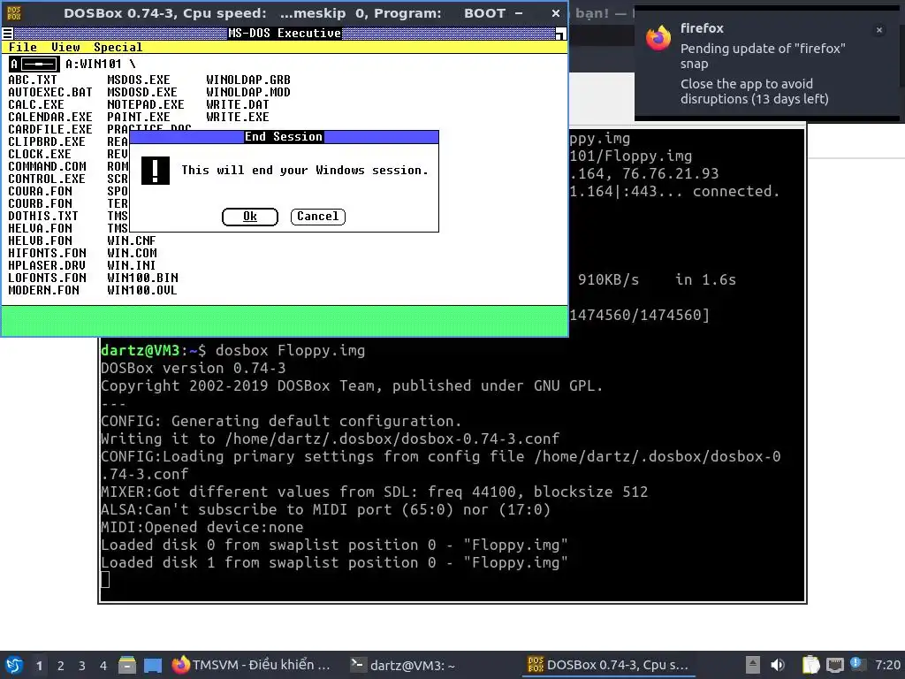Click the MS-DOS Executive zoom size box
The width and height of the screenshot is (905, 679).
559,34
